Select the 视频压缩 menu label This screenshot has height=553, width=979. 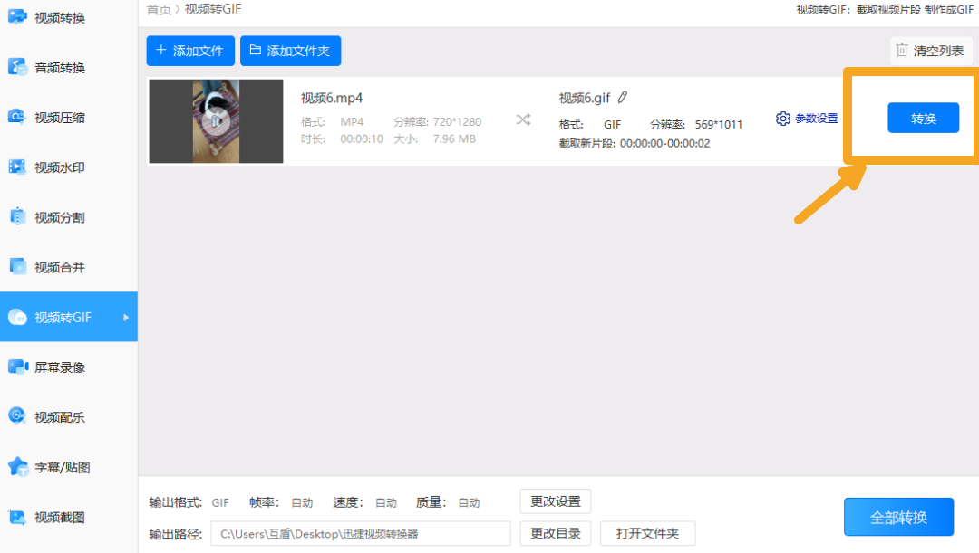[60, 118]
